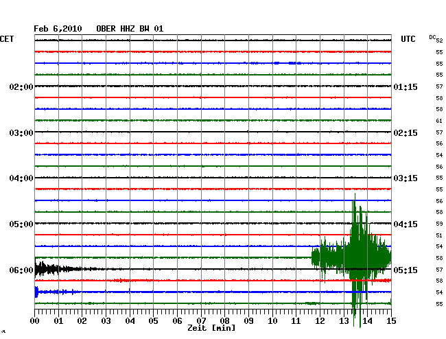Select the 05:00 CET time label
This screenshot has height=339, width=446.
point(21,224)
